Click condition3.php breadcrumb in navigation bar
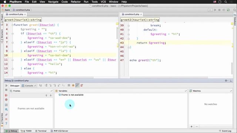The width and height of the screenshot is (237, 133). [21, 10]
